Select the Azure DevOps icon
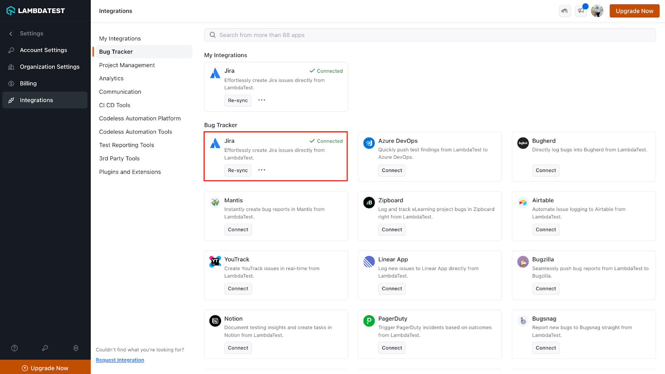Viewport: 665px width, 374px height. (x=369, y=143)
